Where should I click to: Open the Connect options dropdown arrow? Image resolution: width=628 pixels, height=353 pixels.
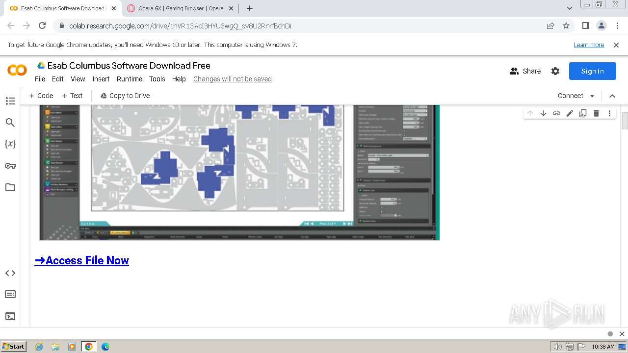[x=592, y=96]
